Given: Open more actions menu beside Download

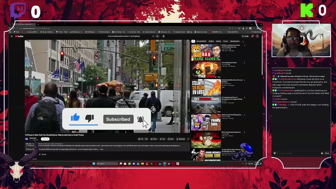Looking at the screenshot, I should click(x=188, y=139).
